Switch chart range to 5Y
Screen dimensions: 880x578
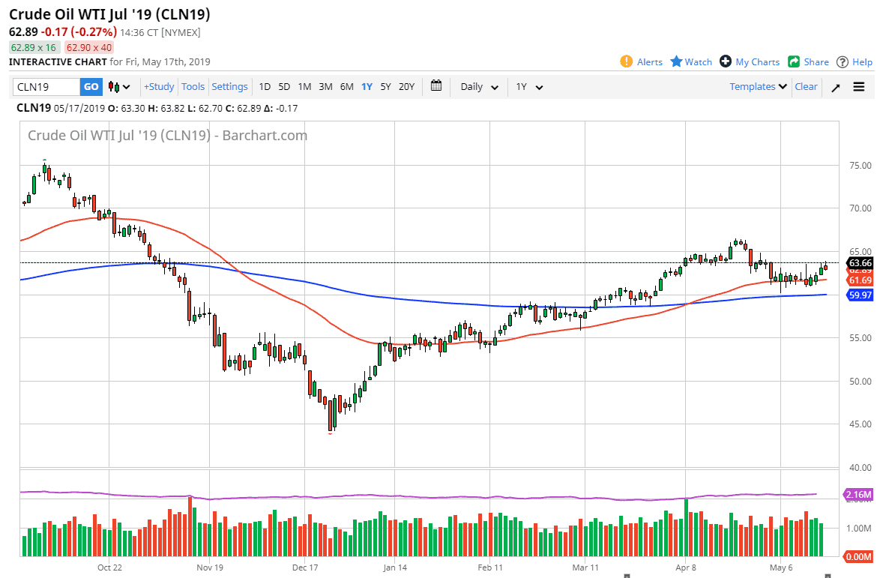click(x=385, y=87)
